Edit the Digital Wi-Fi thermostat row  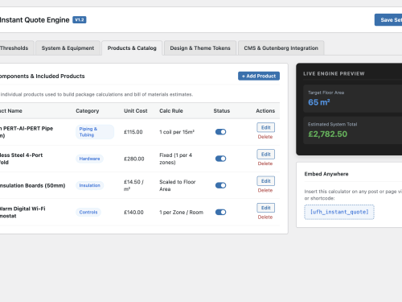point(266,208)
